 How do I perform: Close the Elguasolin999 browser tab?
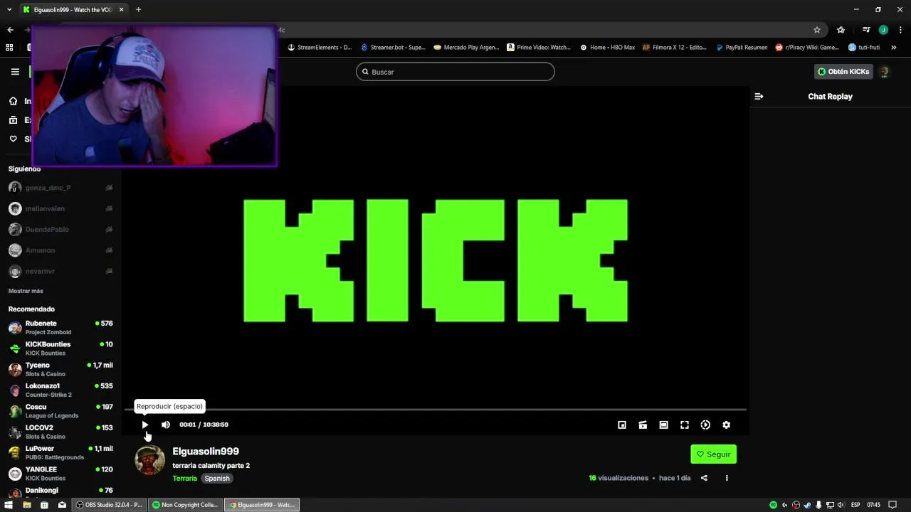click(121, 9)
